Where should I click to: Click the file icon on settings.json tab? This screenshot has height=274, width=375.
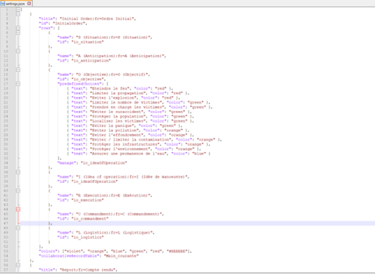pos(3,4)
